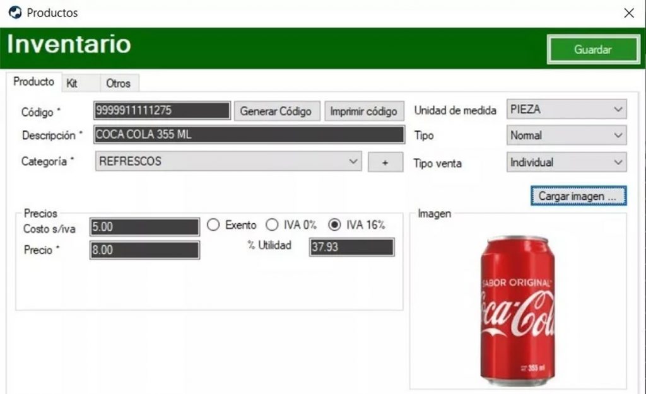Screen dimensions: 646x394
Task: Click the Productos app icon in title bar
Action: (x=15, y=13)
